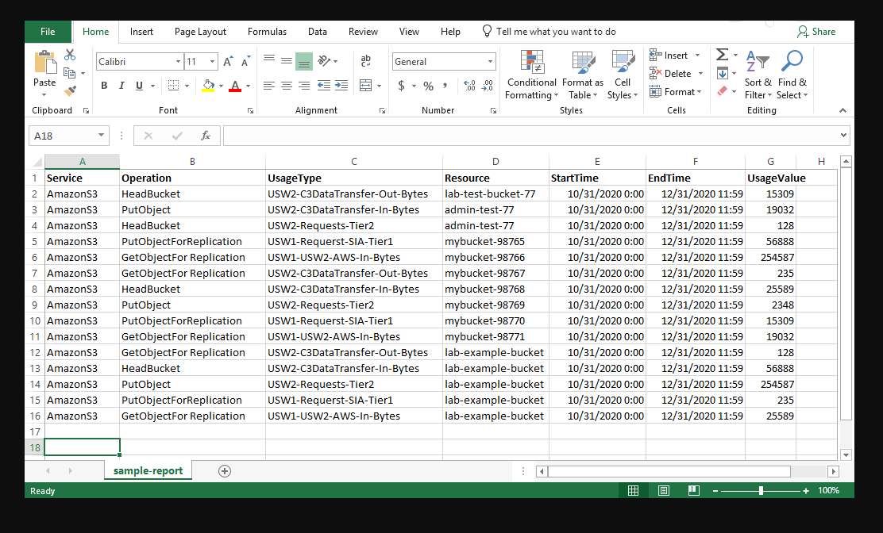The image size is (883, 533).
Task: Switch to Page Break Preview view
Action: click(x=694, y=491)
